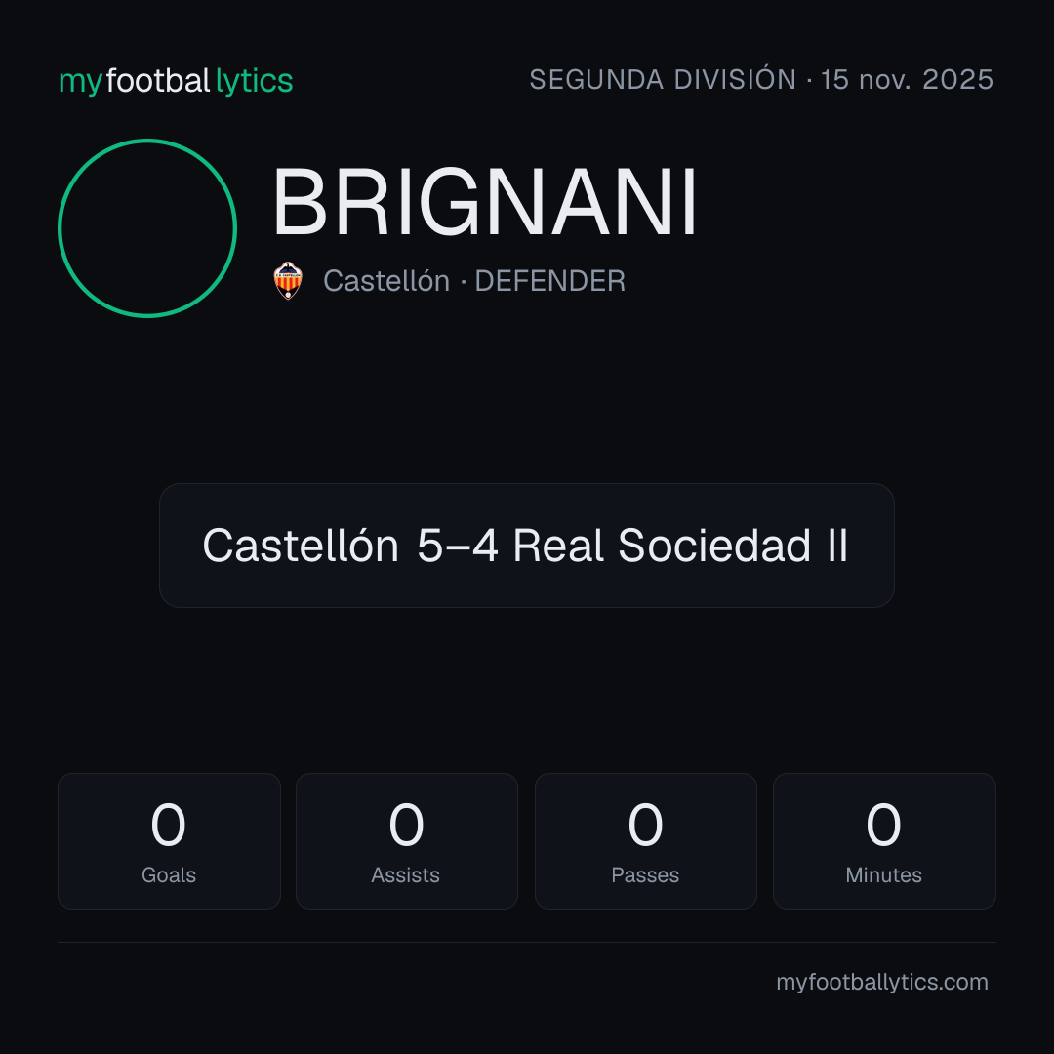The height and width of the screenshot is (1054, 1054).
Task: Click the Castellón club crest icon
Action: tap(288, 281)
